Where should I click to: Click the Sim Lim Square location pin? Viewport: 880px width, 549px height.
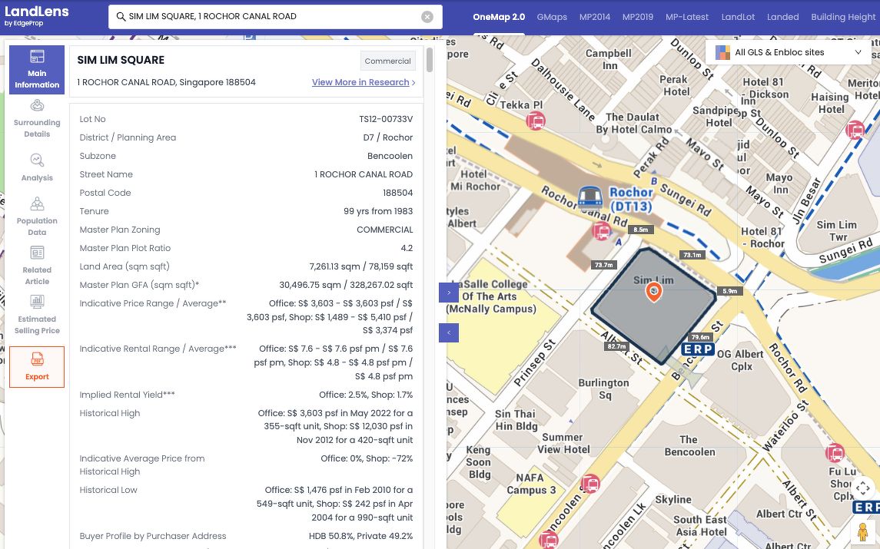pos(653,292)
